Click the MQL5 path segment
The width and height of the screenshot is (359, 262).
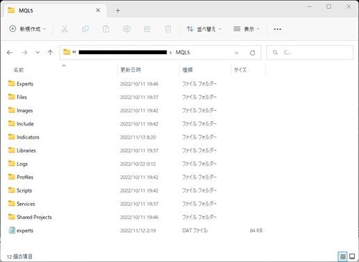[183, 53]
